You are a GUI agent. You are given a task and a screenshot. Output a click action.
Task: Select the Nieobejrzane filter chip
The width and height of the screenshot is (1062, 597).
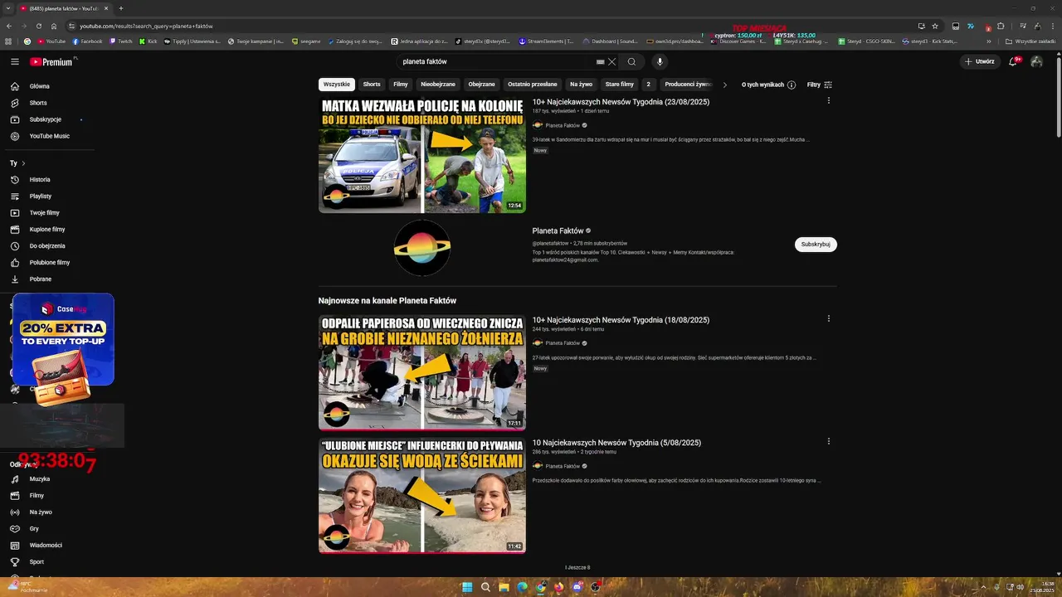point(438,85)
